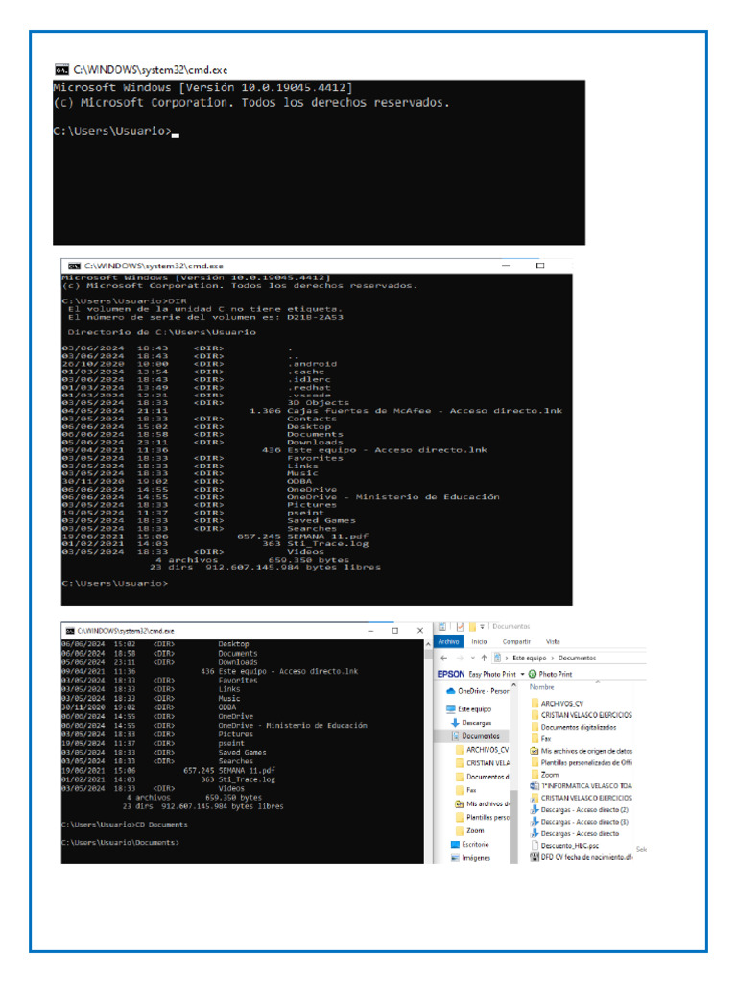Click the Photo Print button label
The image size is (737, 983).
click(556, 674)
